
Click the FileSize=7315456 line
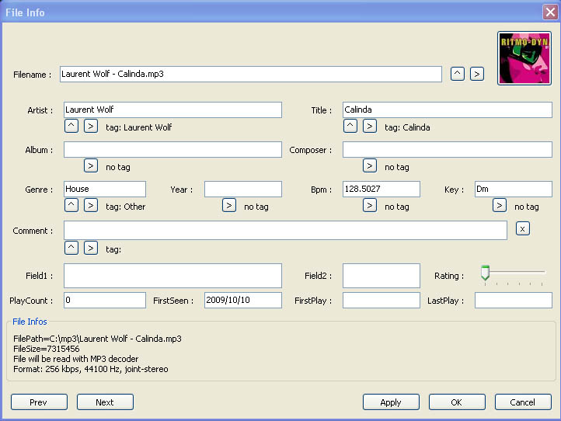(x=47, y=349)
